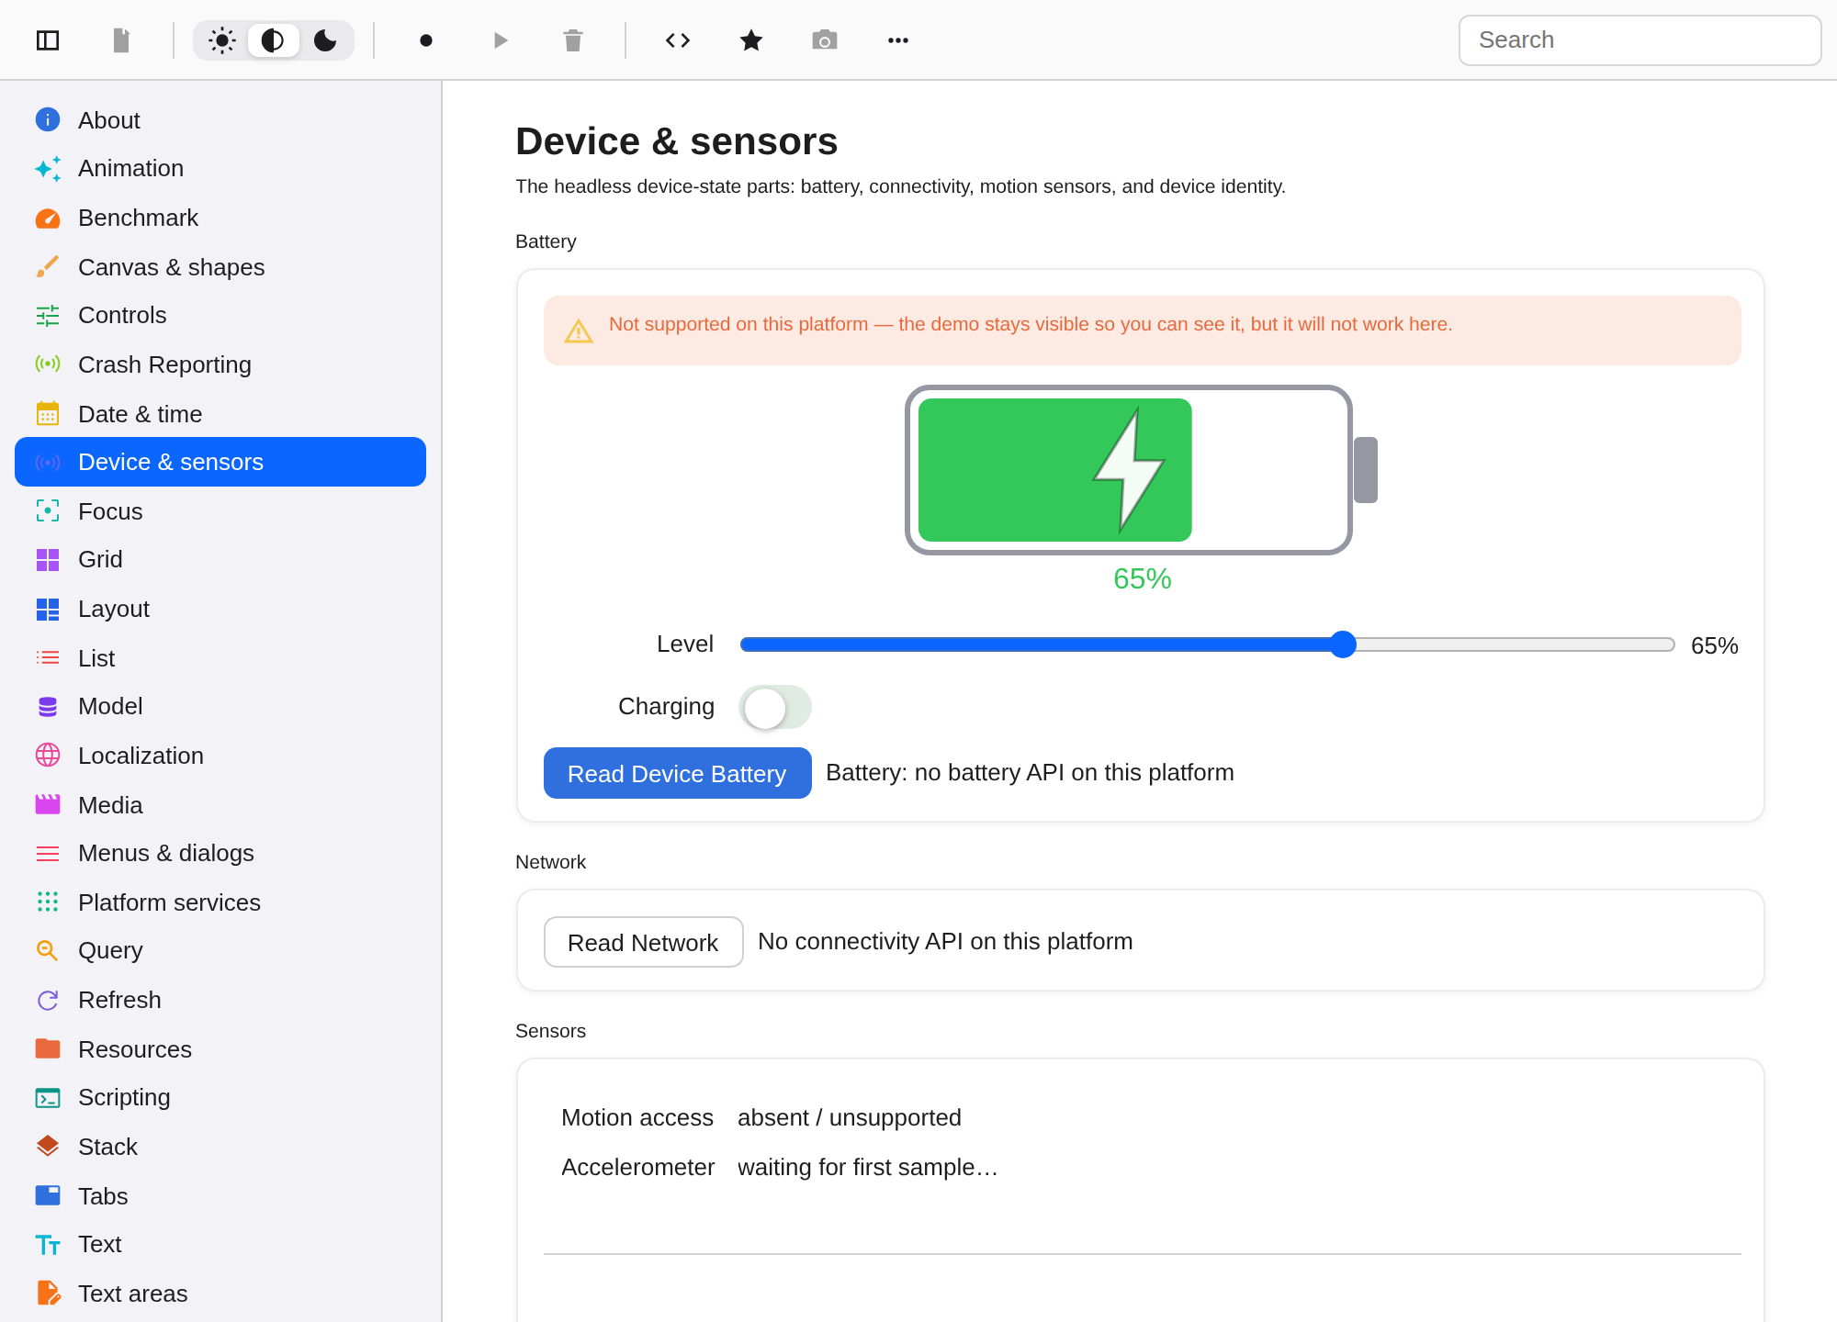Click the green 65% label under battery
Viewport: 1837px width, 1322px height.
click(1142, 579)
